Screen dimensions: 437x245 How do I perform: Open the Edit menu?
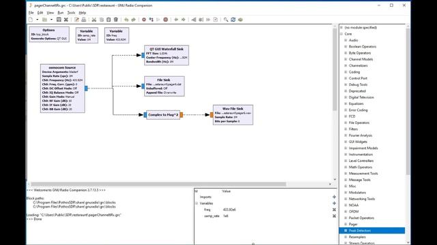(40, 13)
